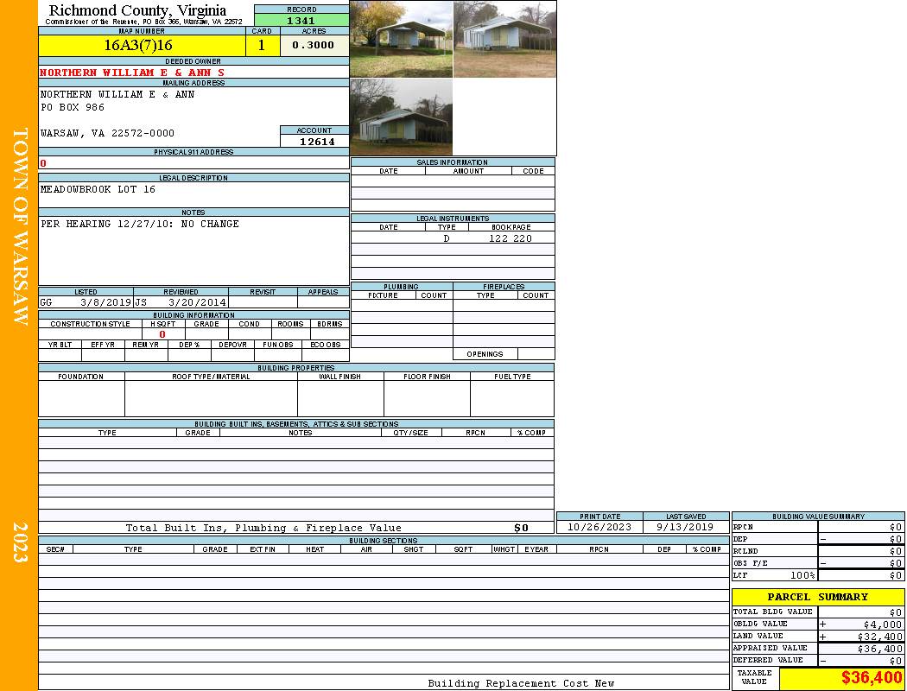
Task: Select the red taxable value $36,400
Action: coord(871,678)
